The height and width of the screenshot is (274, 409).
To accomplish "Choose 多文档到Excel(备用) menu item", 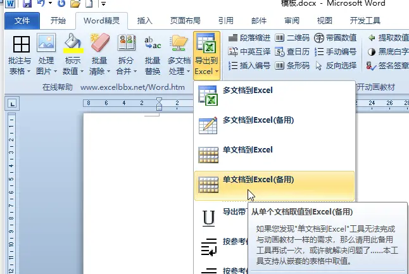I will 274,125.
